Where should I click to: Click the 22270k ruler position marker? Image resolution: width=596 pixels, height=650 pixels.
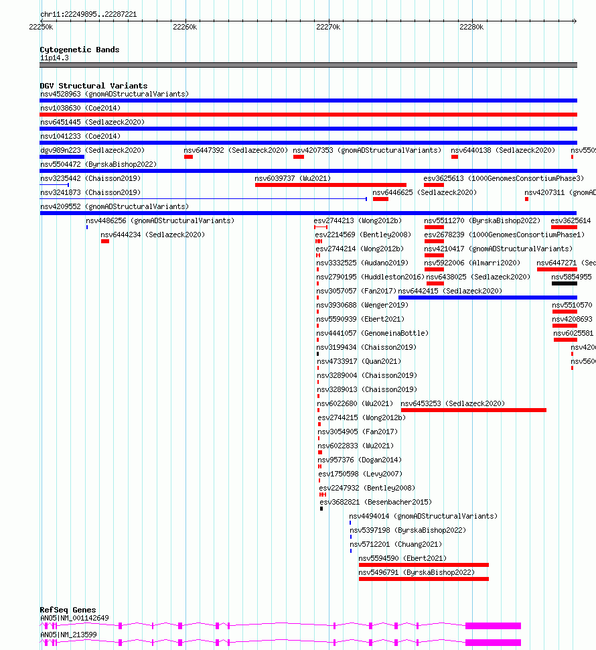coord(328,27)
